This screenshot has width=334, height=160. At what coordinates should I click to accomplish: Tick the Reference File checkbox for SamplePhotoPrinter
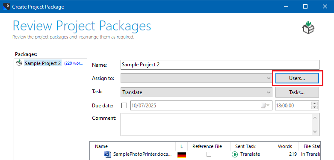tap(209, 154)
